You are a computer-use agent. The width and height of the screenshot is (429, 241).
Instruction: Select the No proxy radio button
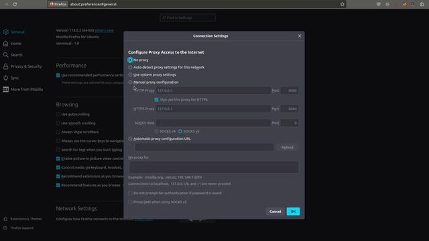coord(130,60)
